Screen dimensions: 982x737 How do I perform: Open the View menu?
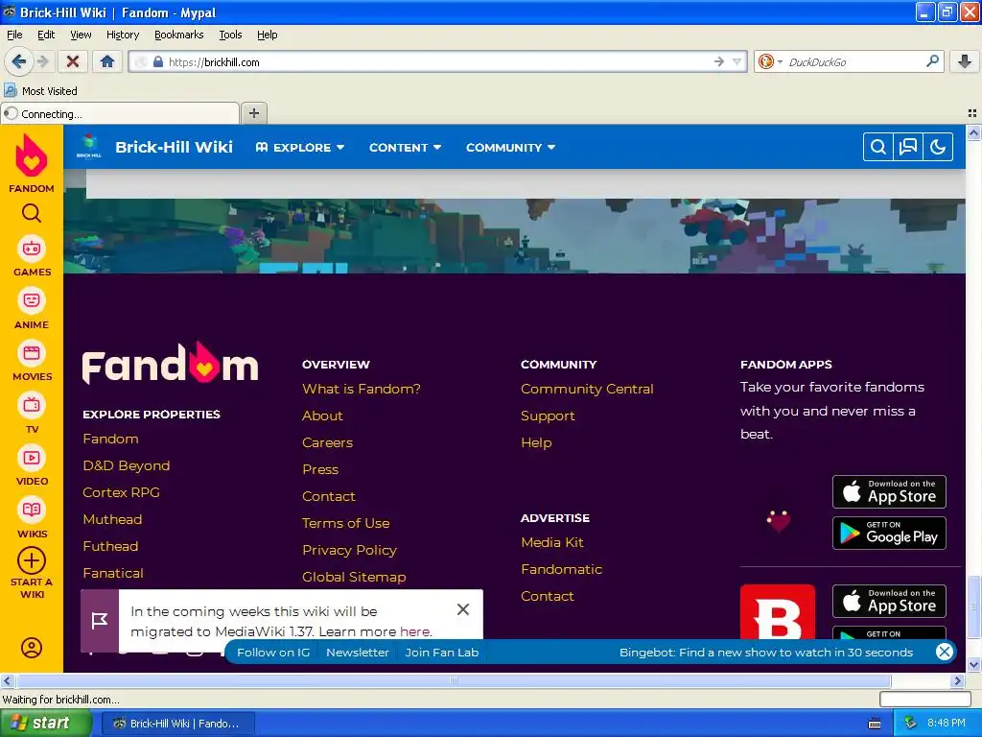[81, 35]
